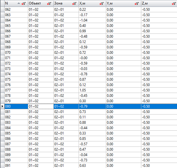Click the Y,м column header label

coord(109,3)
